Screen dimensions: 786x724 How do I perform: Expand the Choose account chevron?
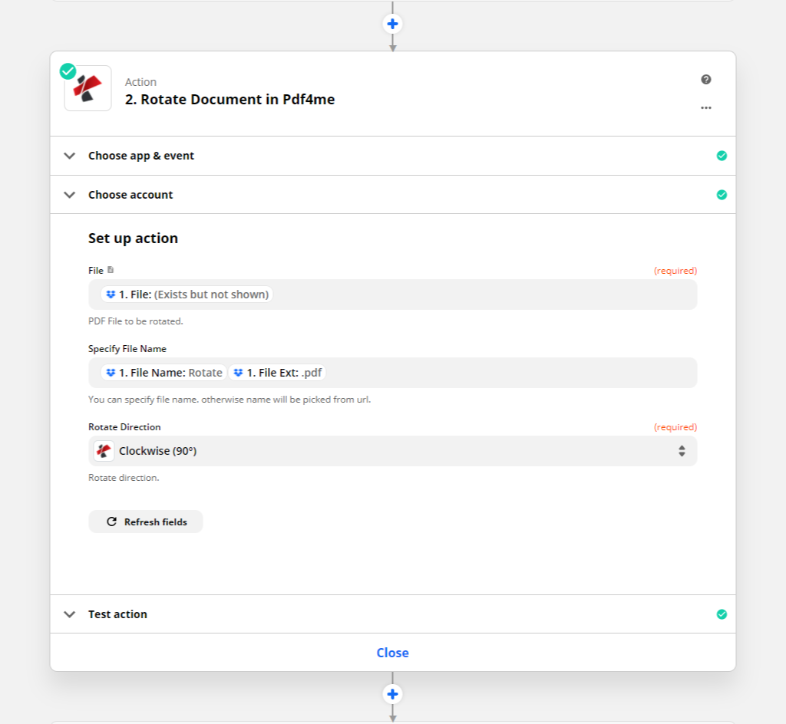(70, 195)
